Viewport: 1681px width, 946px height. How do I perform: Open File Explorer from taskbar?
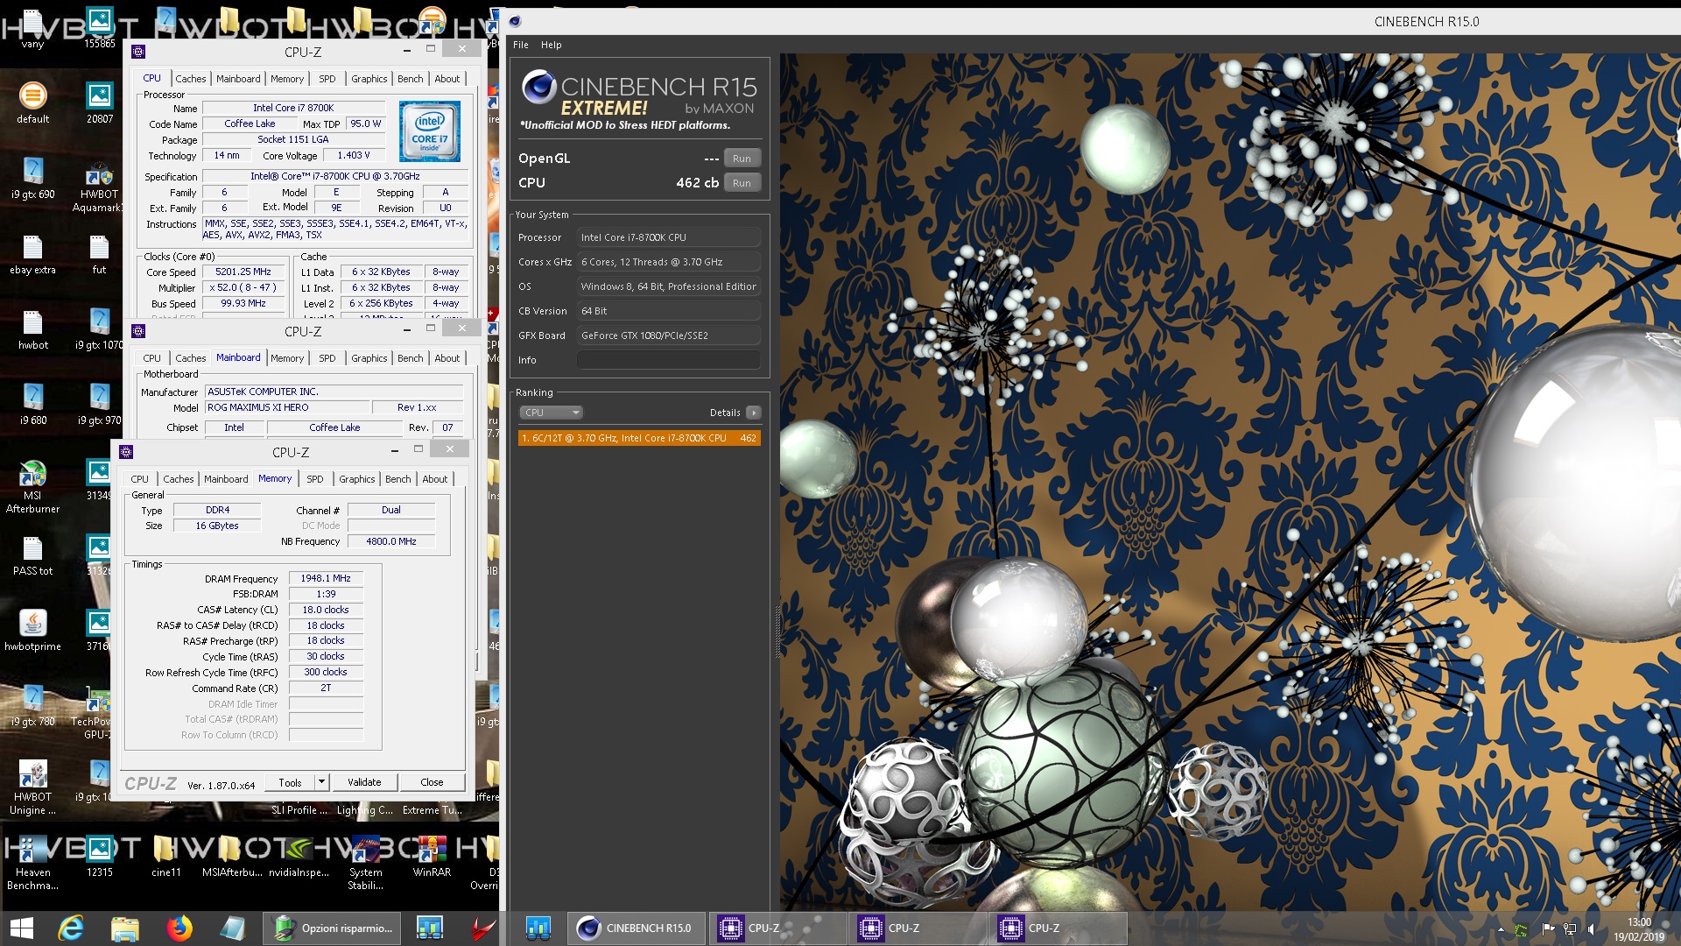[125, 928]
